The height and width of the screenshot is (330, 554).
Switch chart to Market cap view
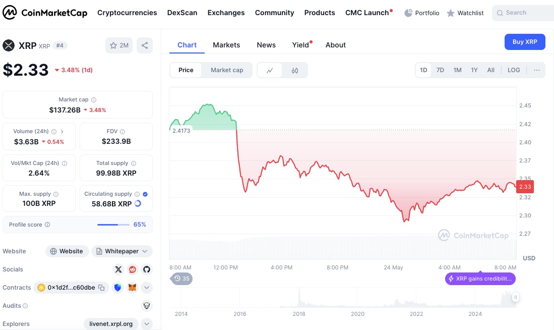(x=227, y=70)
